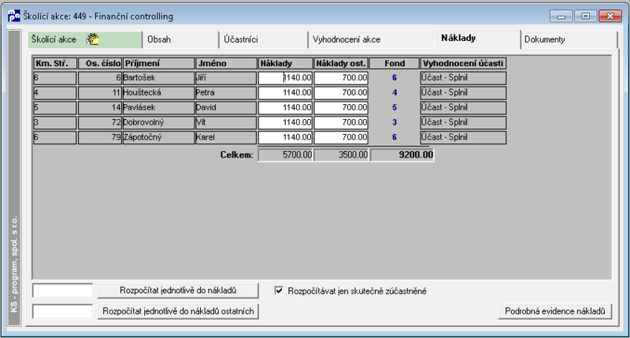The height and width of the screenshot is (338, 630).
Task: Click the application icon in title bar
Action: (13, 16)
